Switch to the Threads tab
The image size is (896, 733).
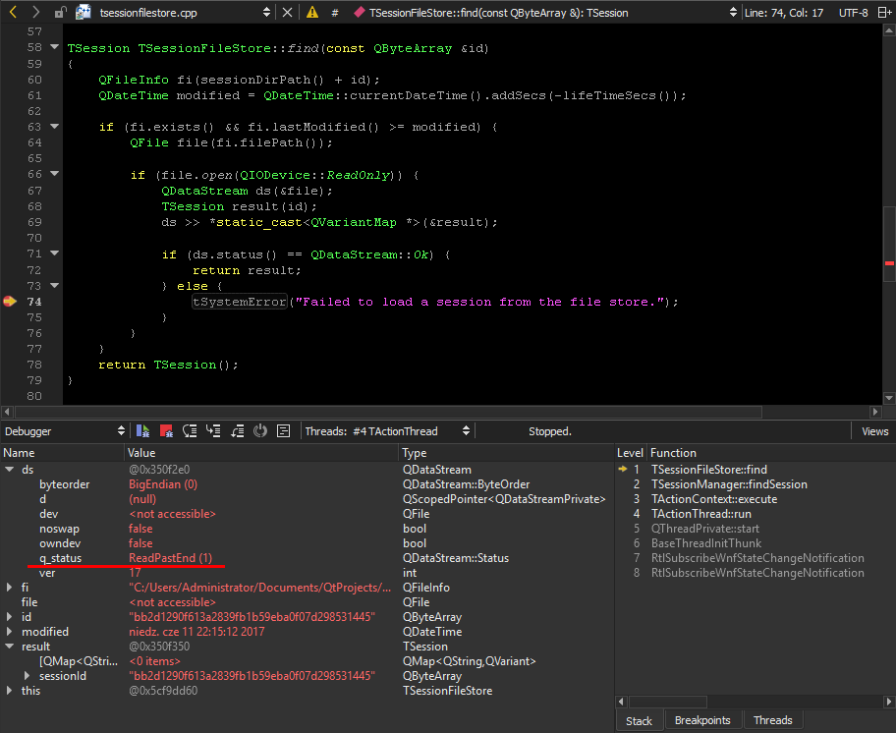click(x=772, y=720)
